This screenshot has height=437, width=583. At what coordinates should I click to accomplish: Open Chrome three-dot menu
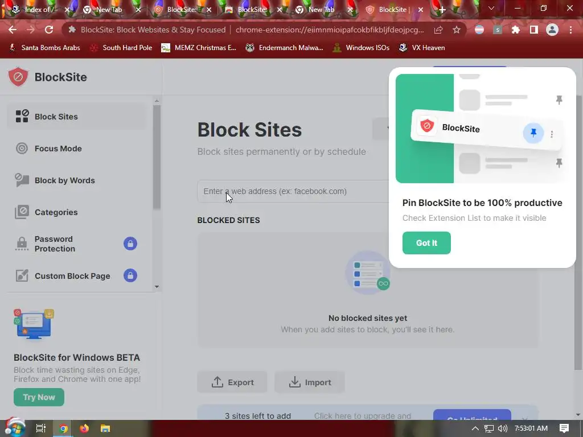click(x=570, y=30)
